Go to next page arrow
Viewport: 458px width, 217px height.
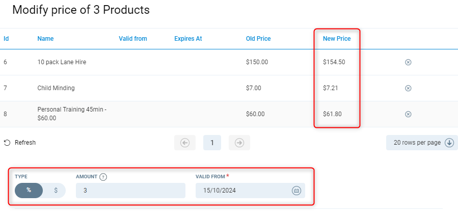coord(239,143)
